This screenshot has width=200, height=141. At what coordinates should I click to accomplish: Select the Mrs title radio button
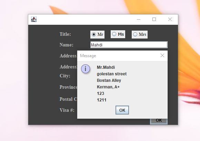click(x=140, y=34)
